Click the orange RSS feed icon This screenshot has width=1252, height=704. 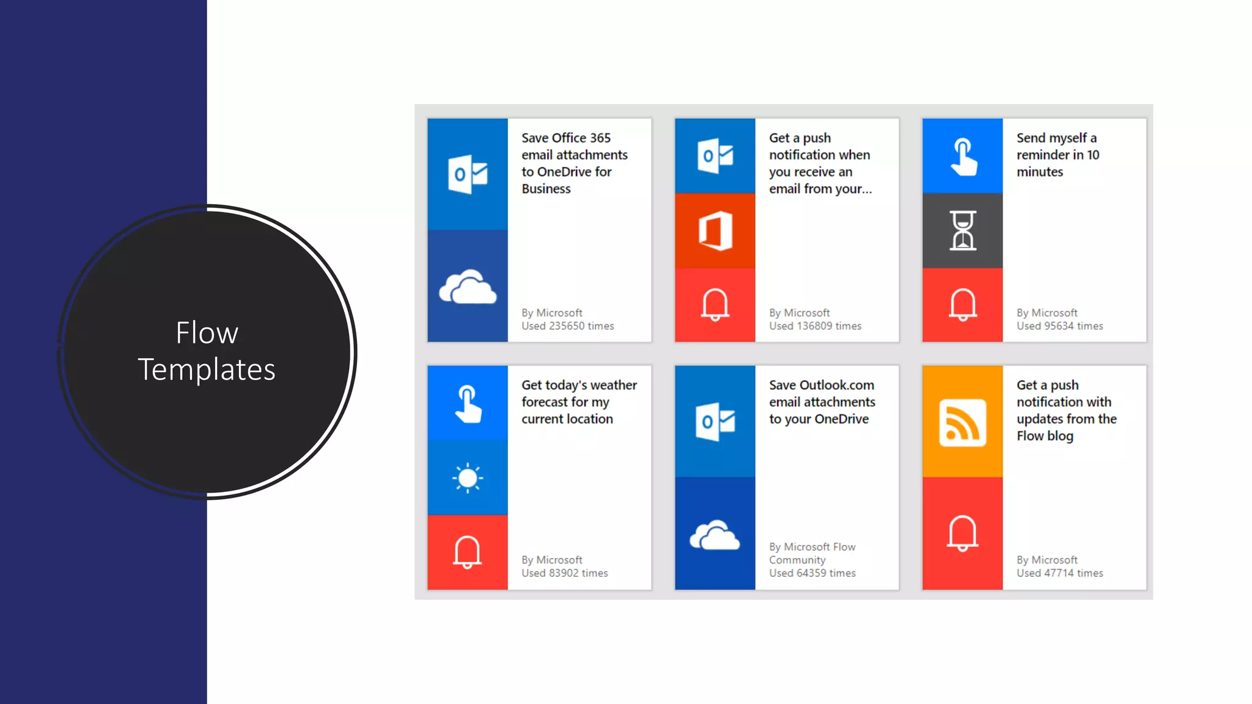coord(962,422)
